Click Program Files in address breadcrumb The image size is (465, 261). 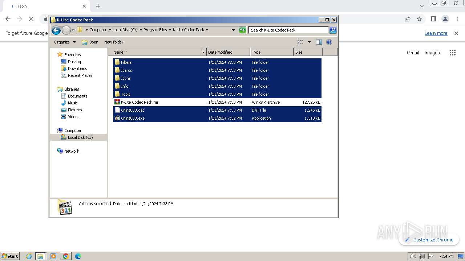pyautogui.click(x=155, y=30)
